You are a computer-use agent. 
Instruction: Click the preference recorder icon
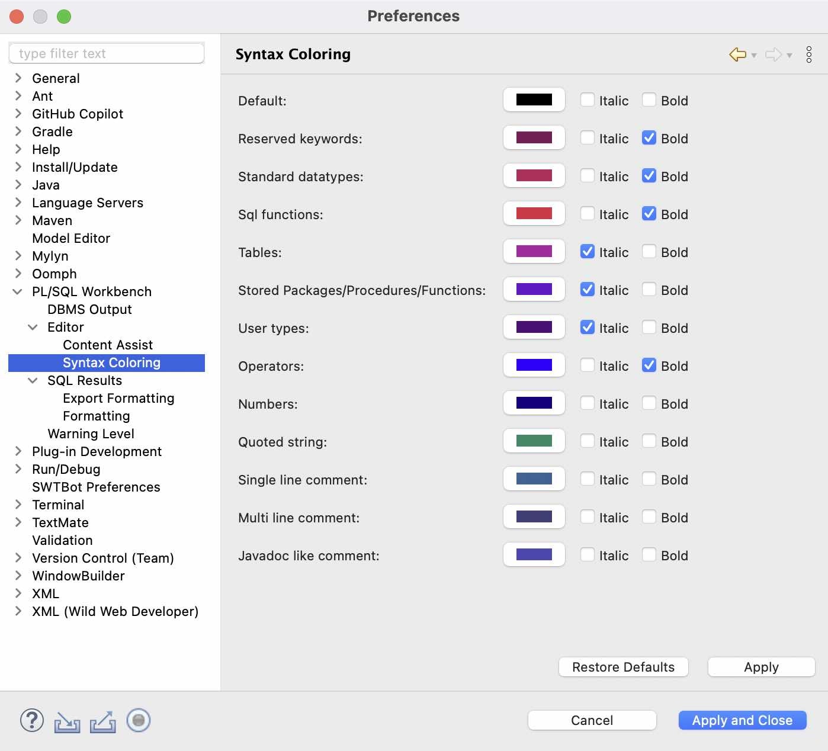click(x=138, y=721)
